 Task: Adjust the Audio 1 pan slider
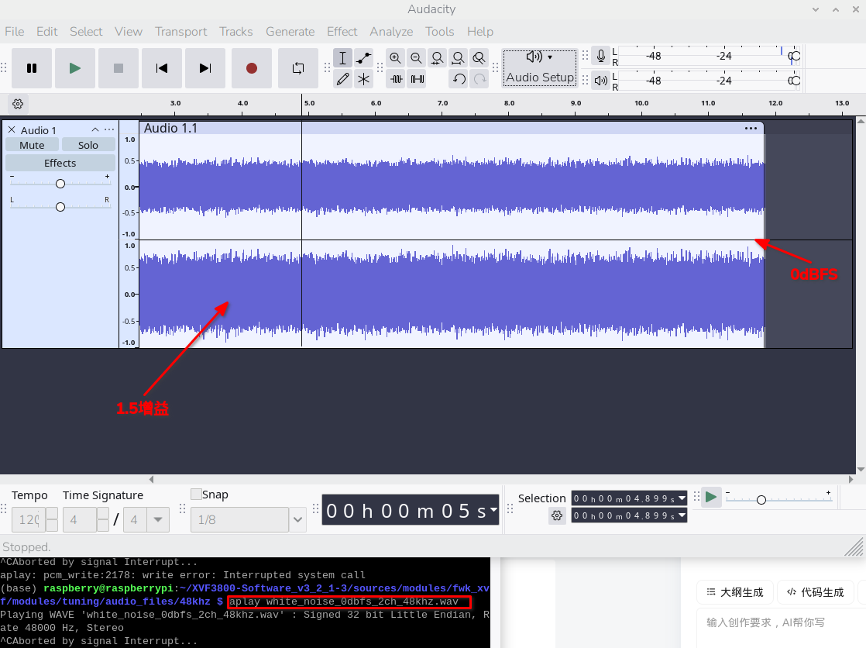60,207
